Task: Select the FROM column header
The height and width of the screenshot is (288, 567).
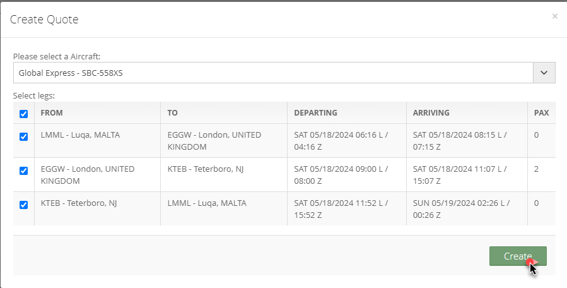Action: click(x=52, y=112)
